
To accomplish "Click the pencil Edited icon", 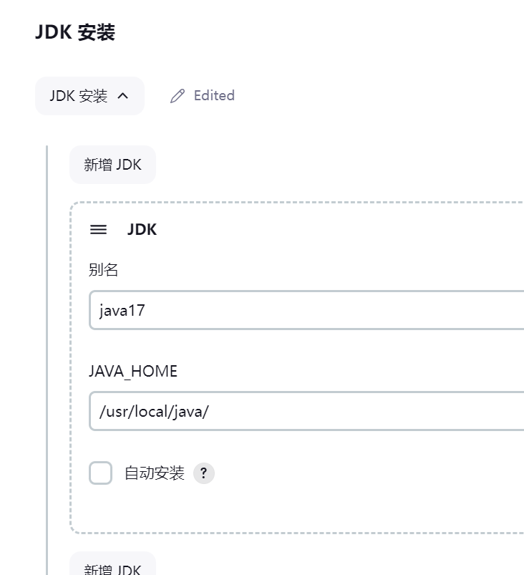I will (177, 96).
